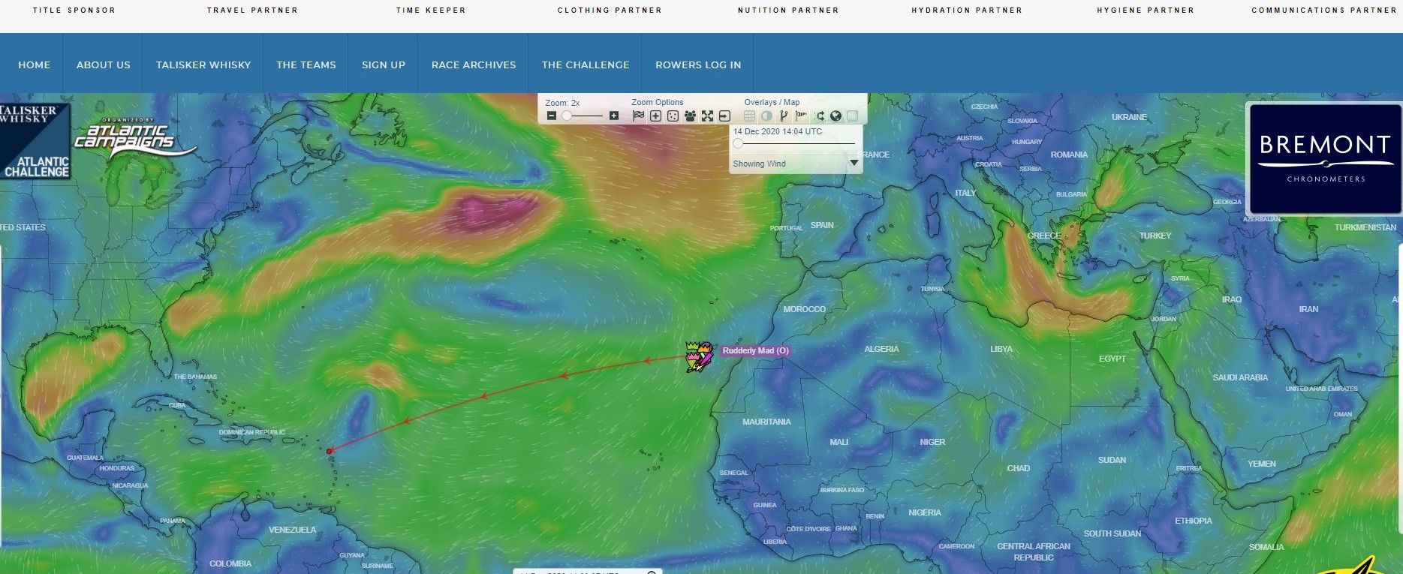Click the dotted square zoom option icon
This screenshot has width=1403, height=574.
[673, 116]
